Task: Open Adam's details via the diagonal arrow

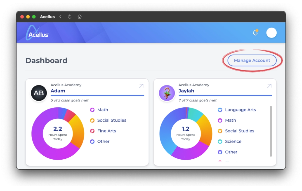Action: [141, 86]
